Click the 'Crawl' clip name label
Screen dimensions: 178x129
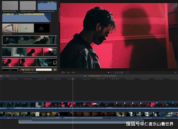[5, 46]
